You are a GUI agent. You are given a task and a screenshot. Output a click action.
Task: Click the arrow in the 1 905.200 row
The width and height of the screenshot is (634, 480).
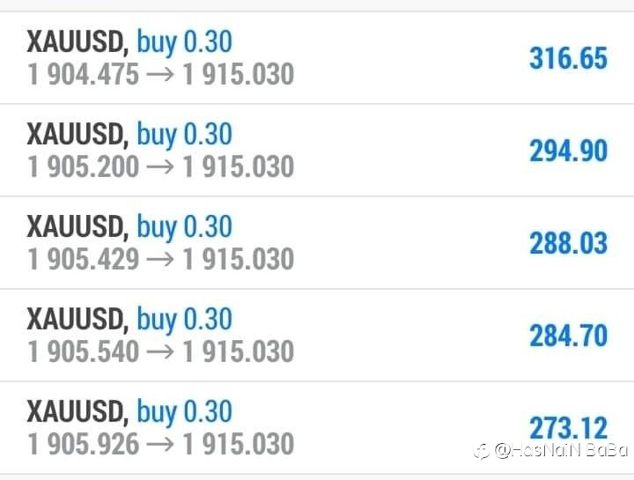[160, 167]
